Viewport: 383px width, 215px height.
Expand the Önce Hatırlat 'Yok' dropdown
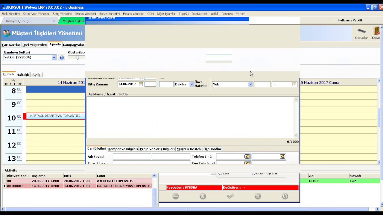(250, 85)
